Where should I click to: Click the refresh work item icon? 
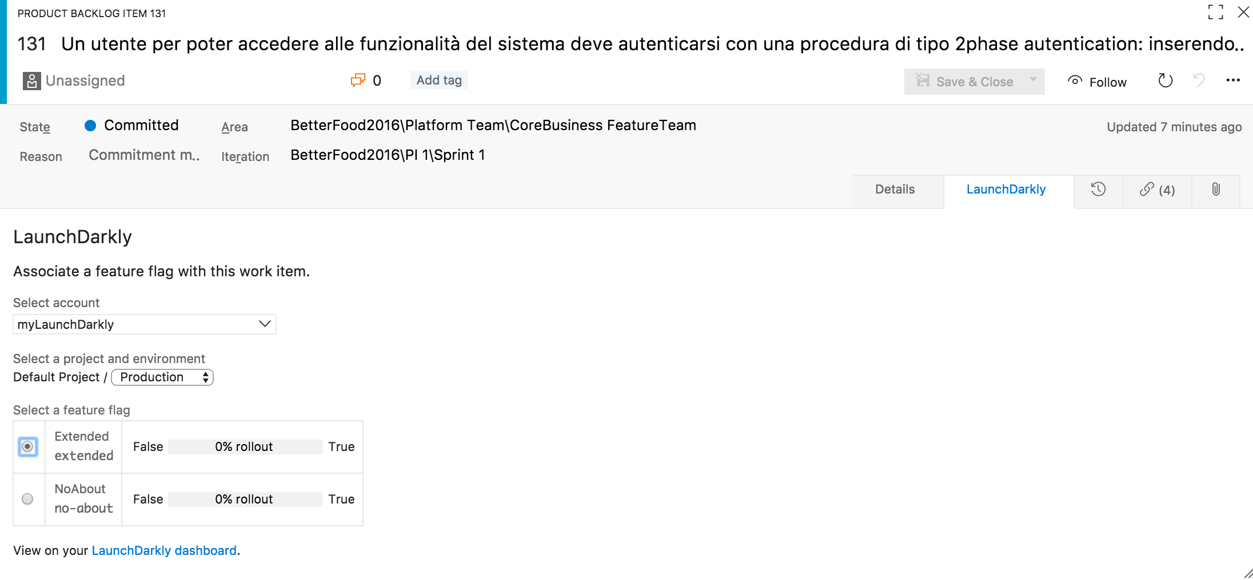(1165, 81)
